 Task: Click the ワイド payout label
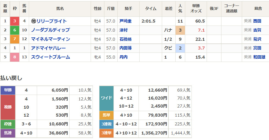(106, 98)
